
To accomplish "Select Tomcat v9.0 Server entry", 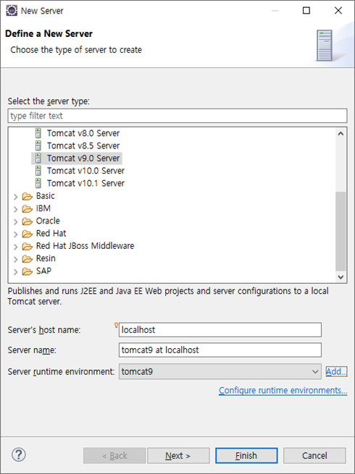I will (x=77, y=158).
